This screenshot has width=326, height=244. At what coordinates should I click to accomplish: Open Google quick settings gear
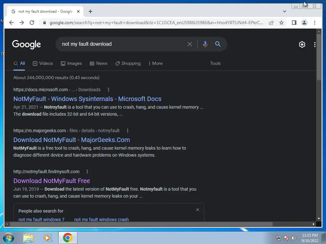(x=302, y=44)
